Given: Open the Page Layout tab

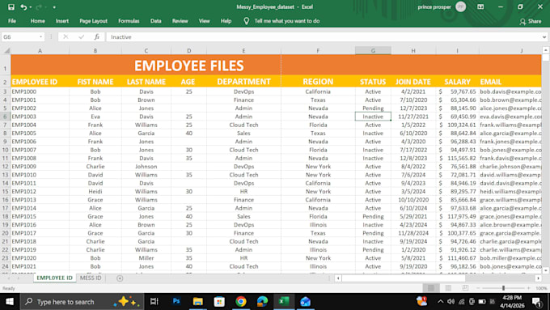Looking at the screenshot, I should tap(93, 21).
